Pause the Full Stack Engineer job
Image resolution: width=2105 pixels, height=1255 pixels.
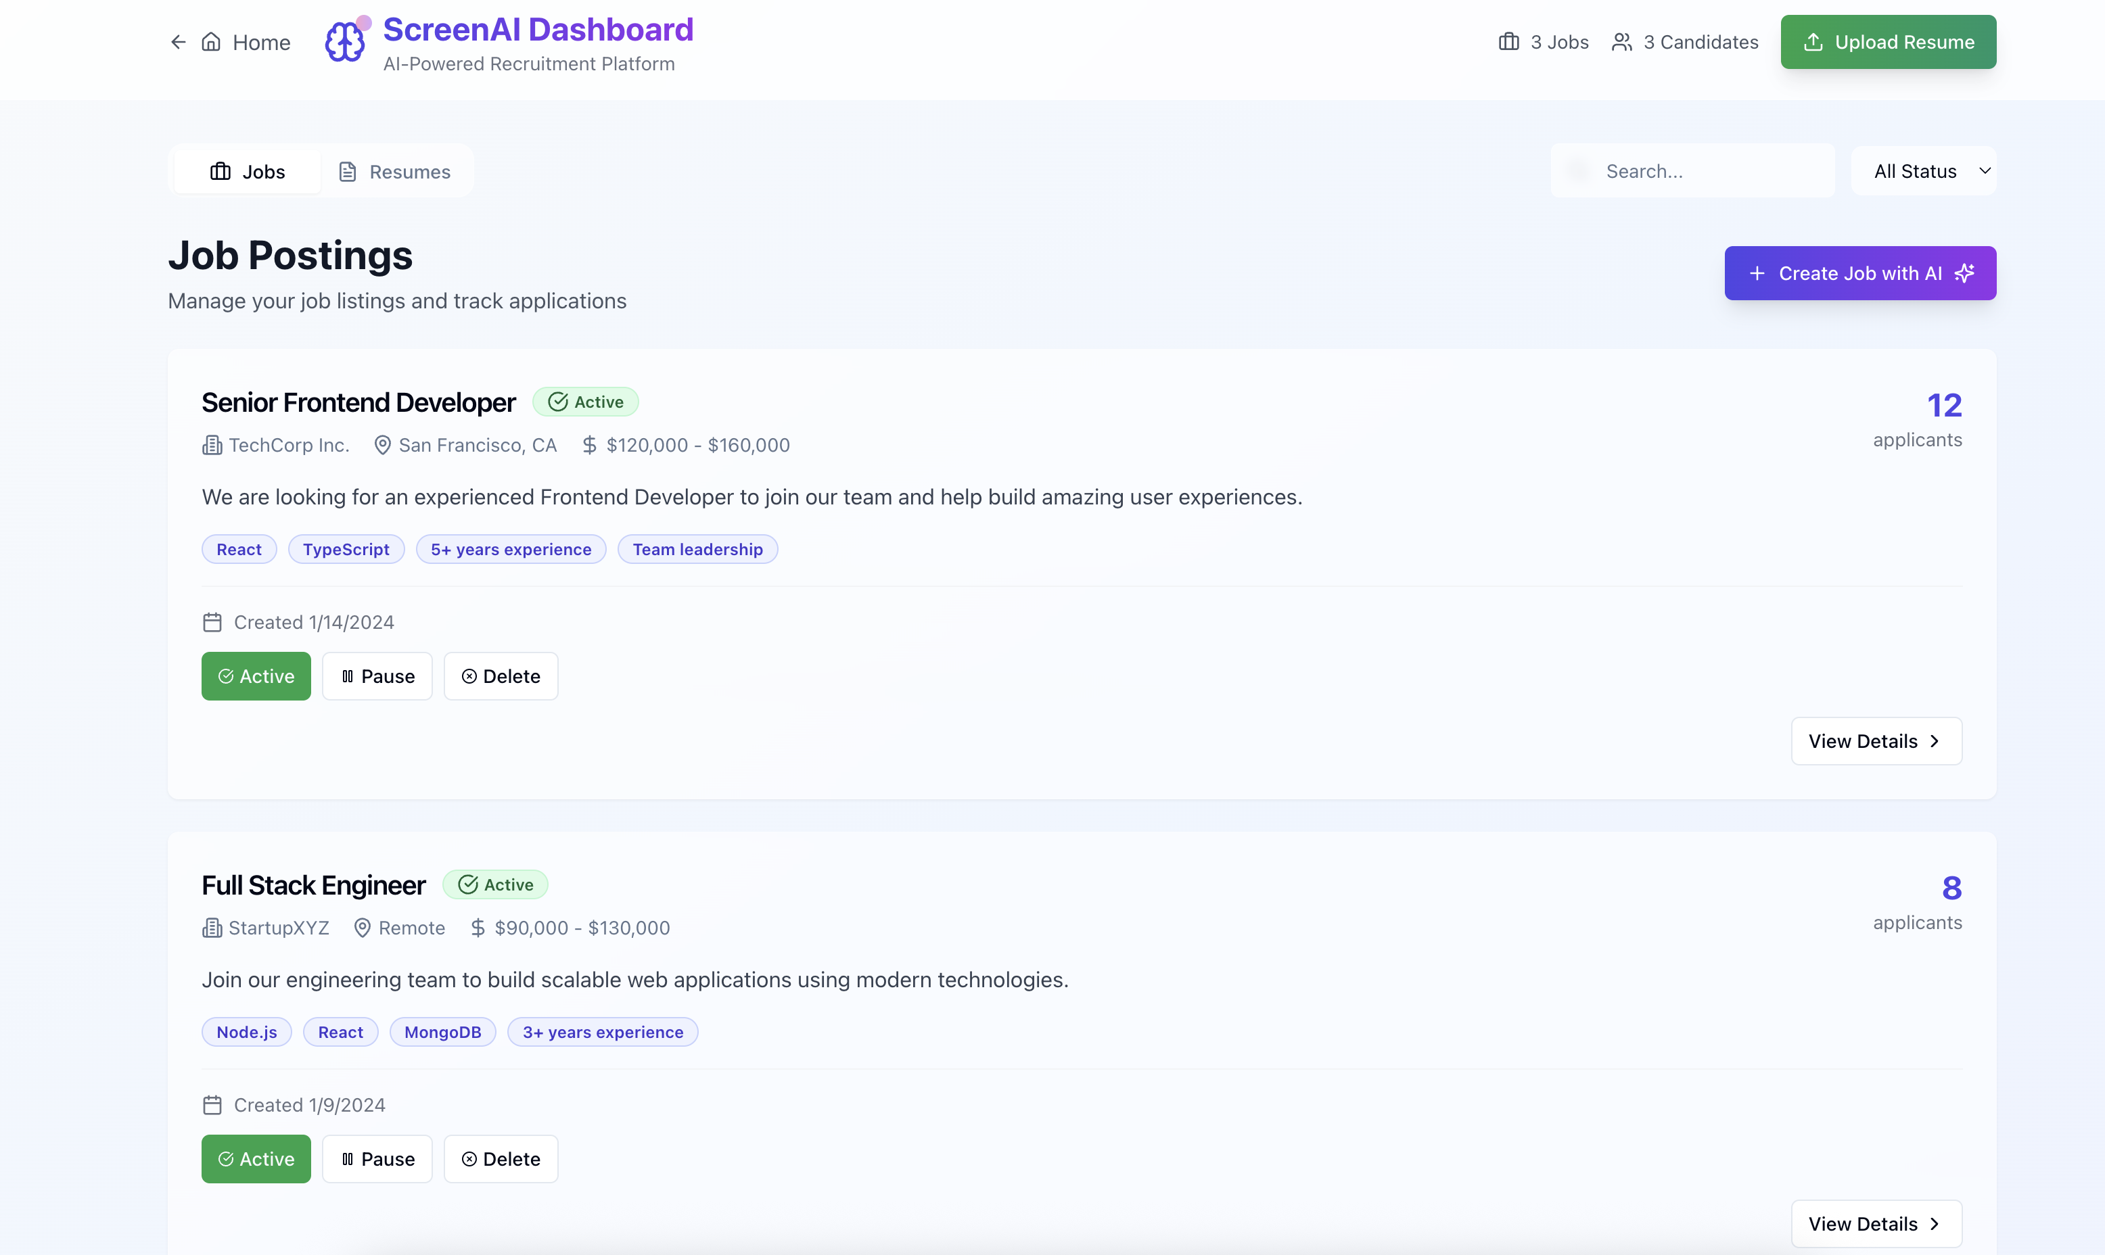click(377, 1160)
